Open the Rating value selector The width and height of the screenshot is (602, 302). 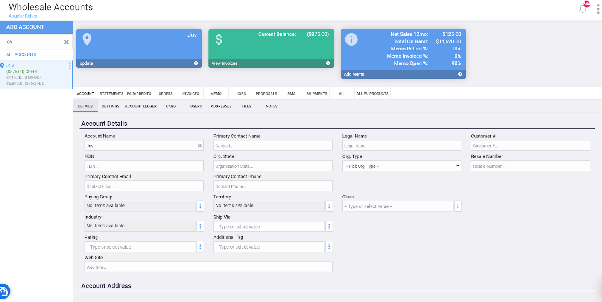pos(140,247)
